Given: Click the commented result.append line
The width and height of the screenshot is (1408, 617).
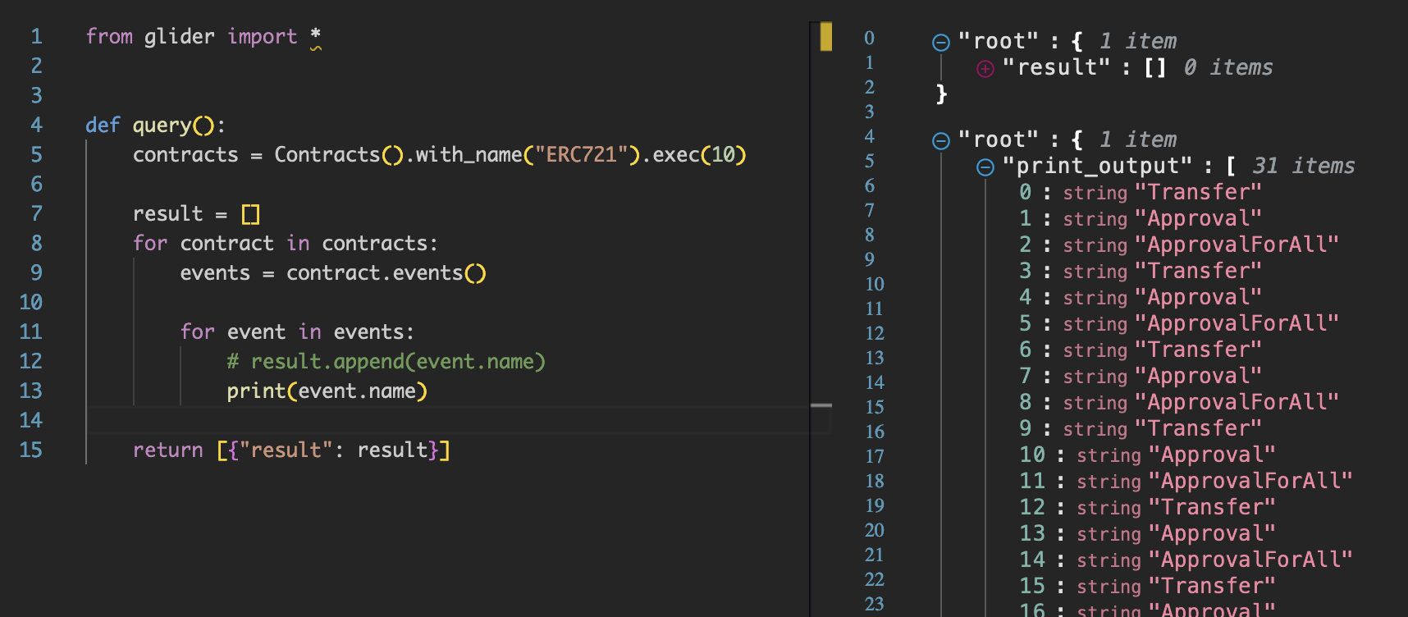Looking at the screenshot, I should coord(386,362).
